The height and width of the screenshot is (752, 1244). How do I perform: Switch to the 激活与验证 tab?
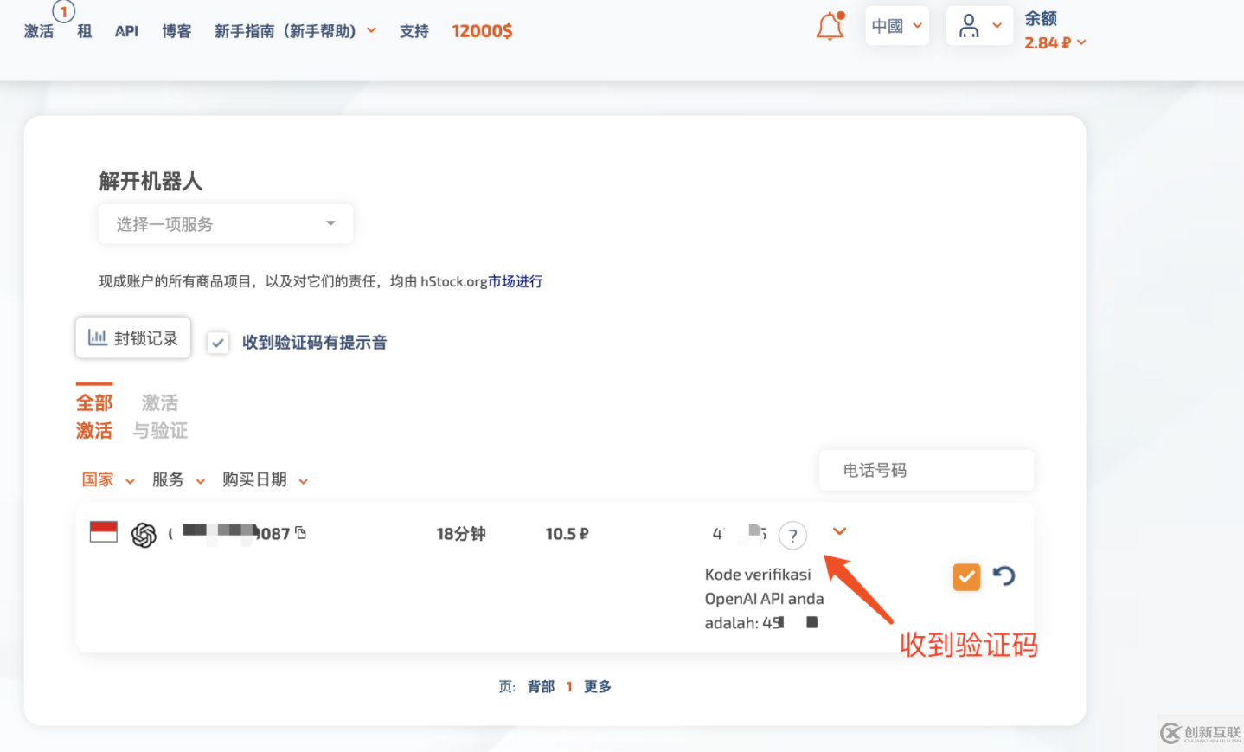point(159,415)
